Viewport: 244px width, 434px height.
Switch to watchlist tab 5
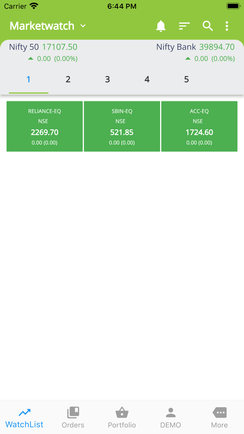186,79
